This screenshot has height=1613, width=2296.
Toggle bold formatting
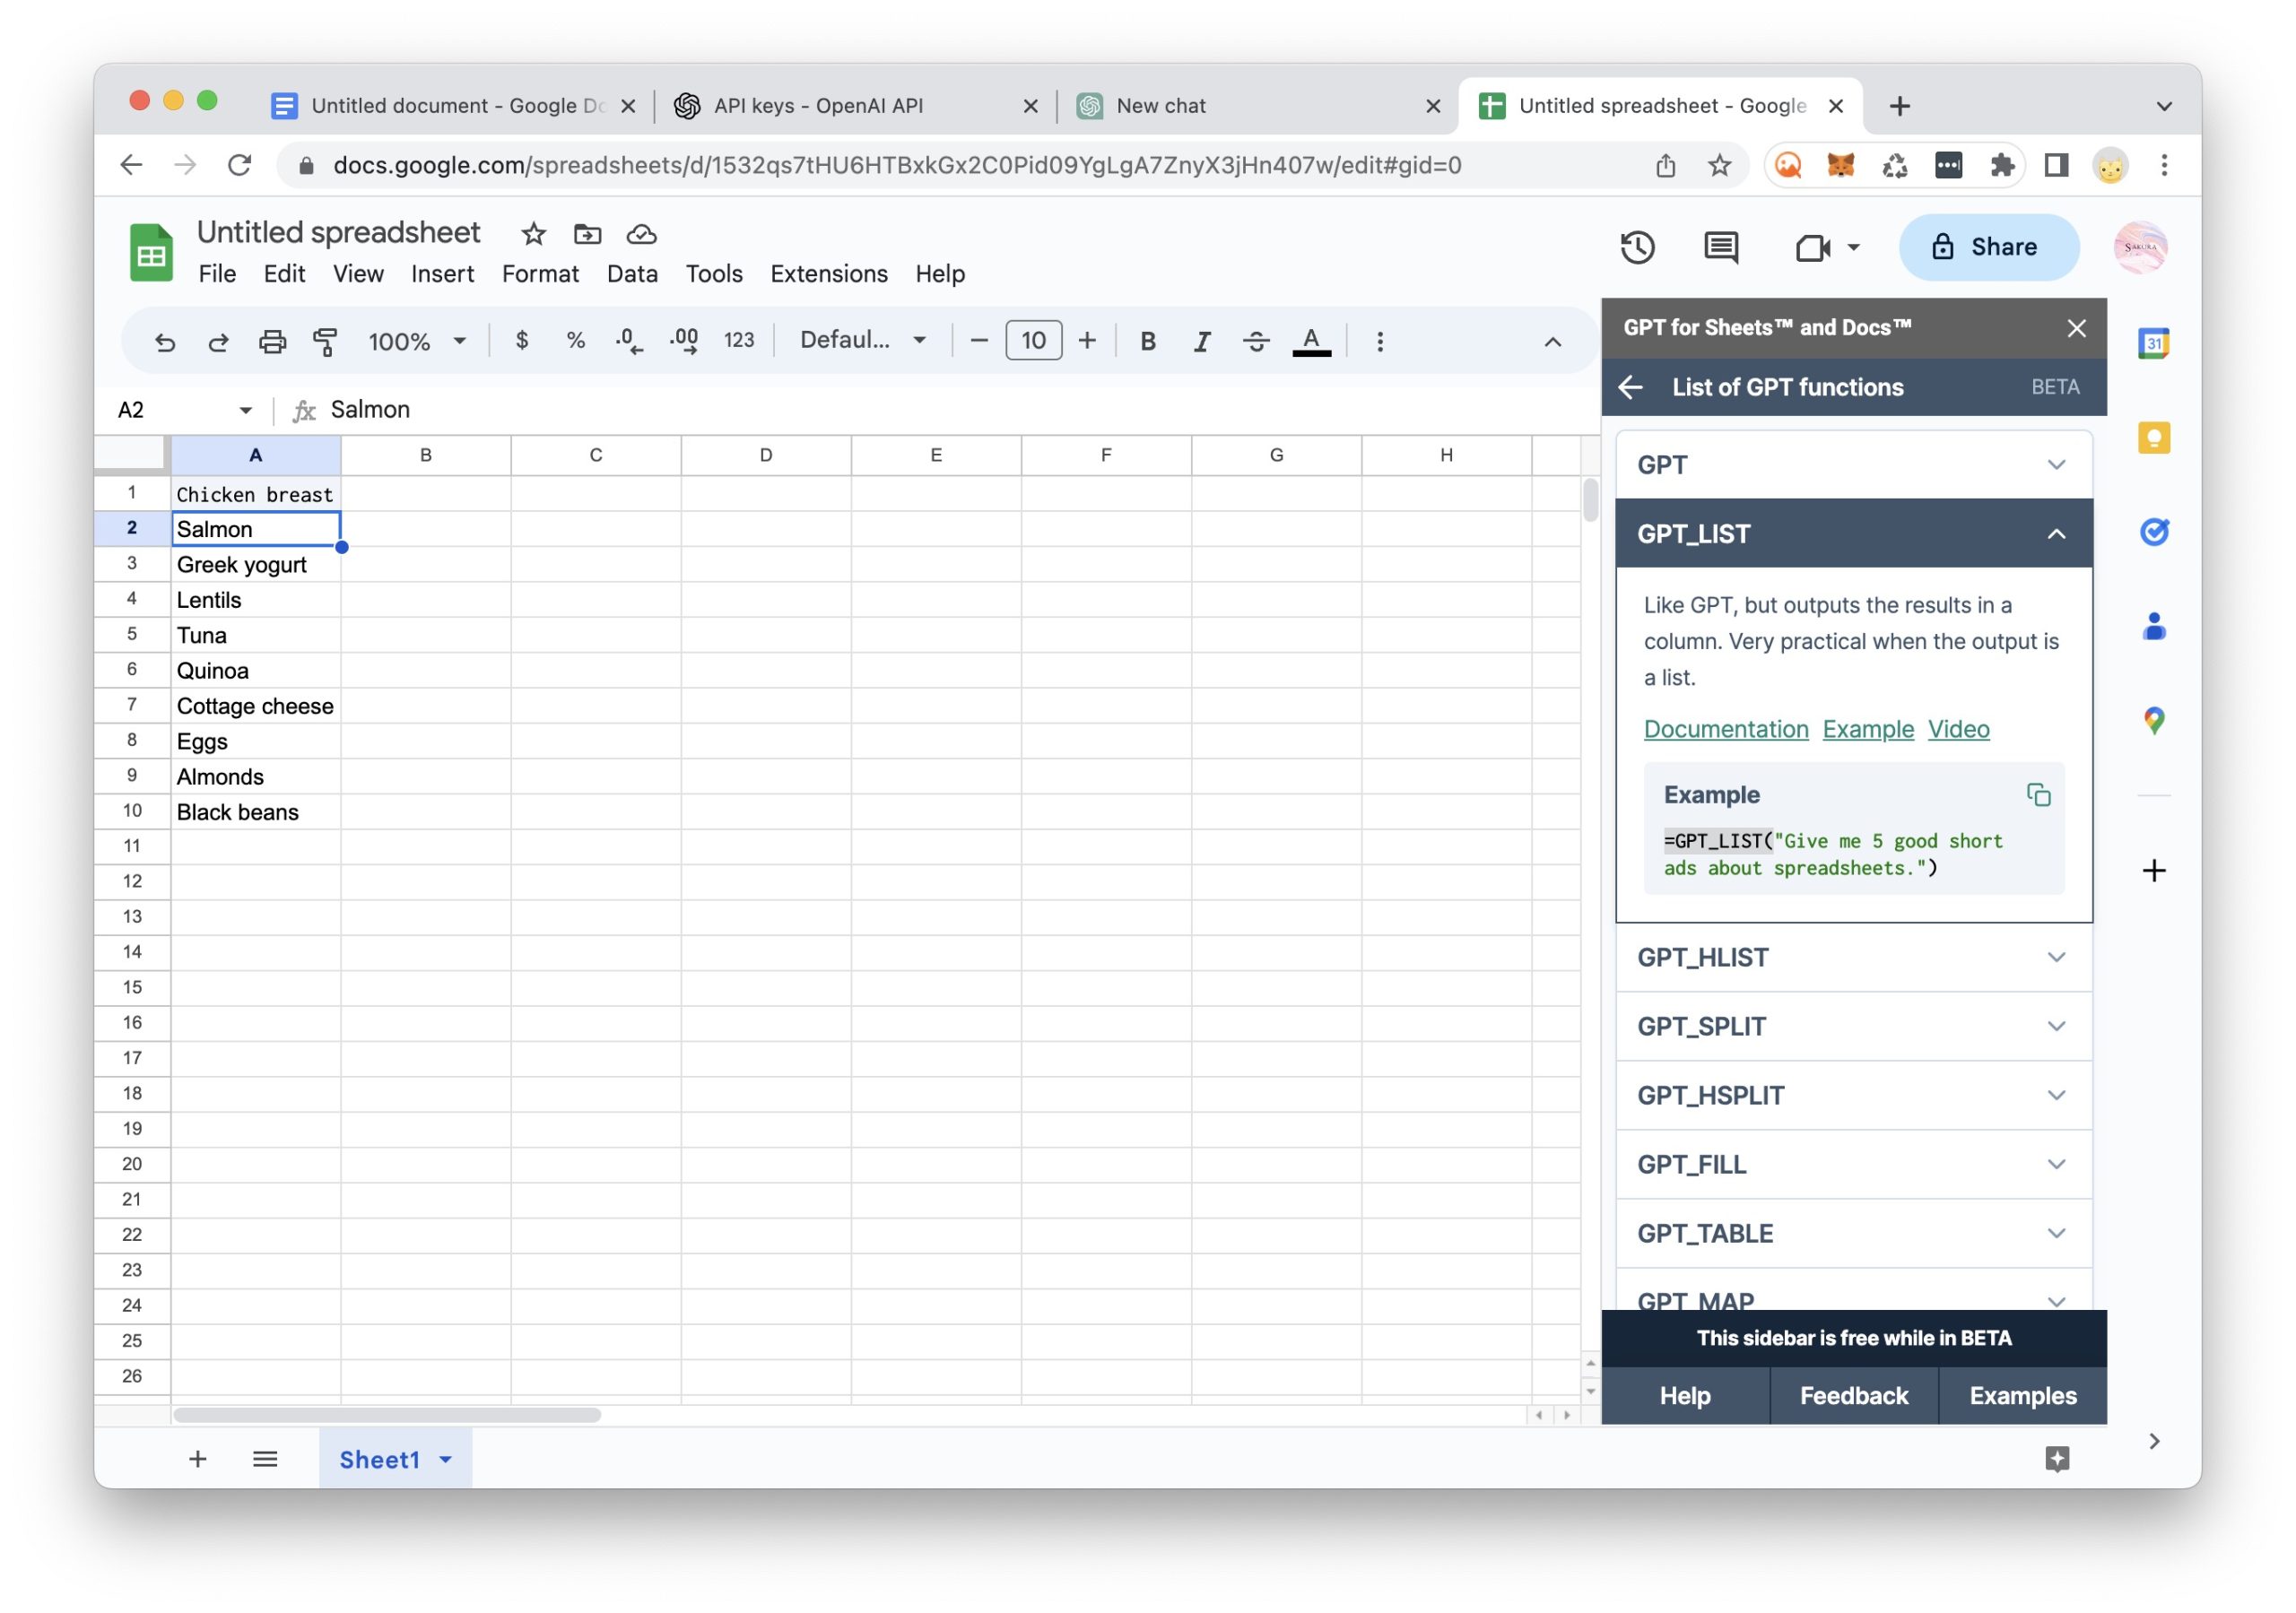(x=1147, y=341)
